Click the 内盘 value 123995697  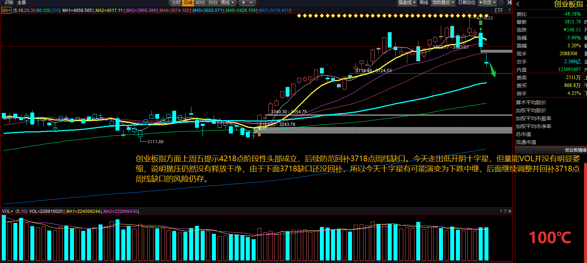click(569, 70)
